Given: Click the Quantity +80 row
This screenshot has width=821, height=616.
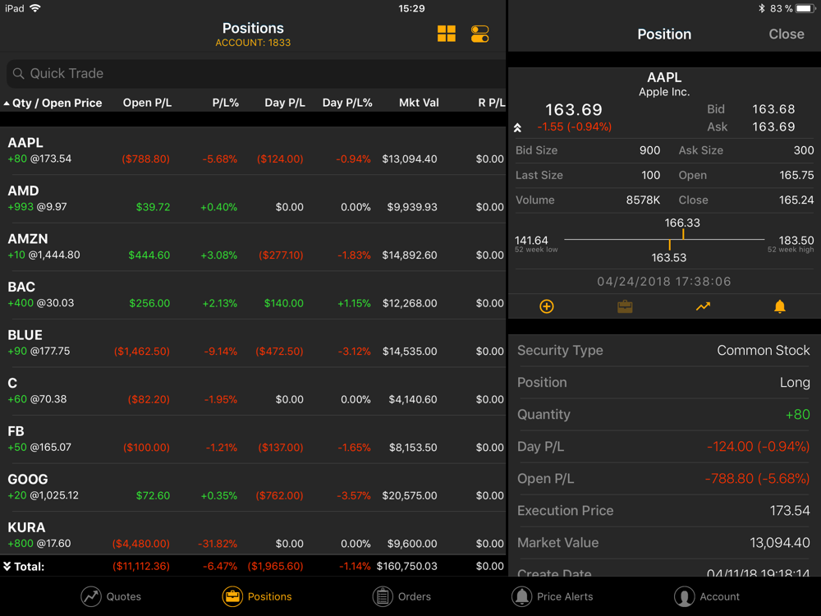Looking at the screenshot, I should tap(664, 414).
